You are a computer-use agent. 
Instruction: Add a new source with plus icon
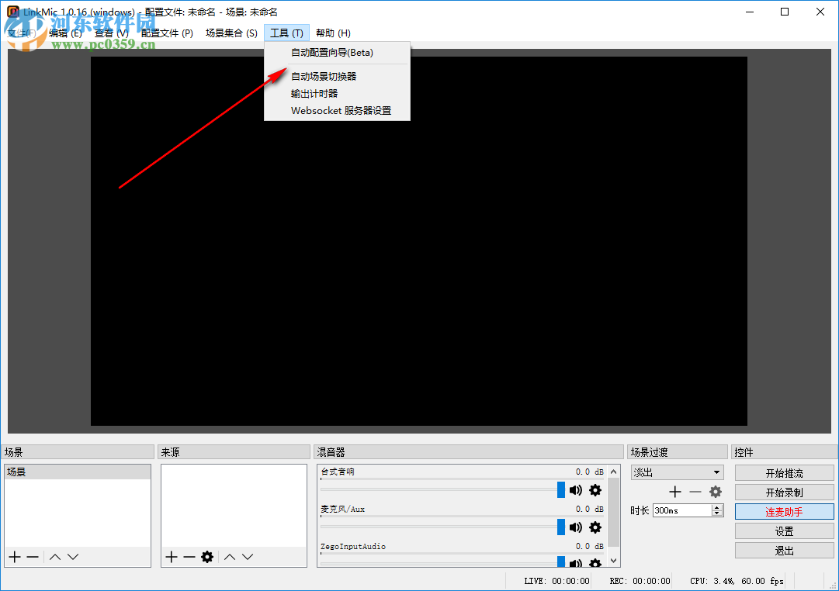pyautogui.click(x=172, y=557)
